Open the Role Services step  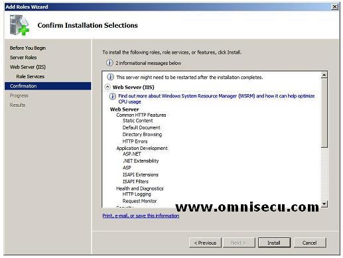[31, 76]
